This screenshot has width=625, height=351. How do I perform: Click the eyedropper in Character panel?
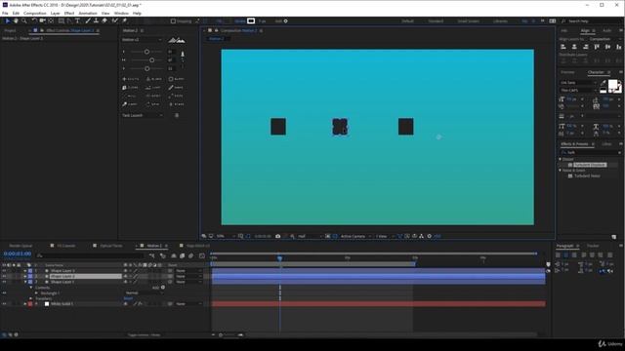[x=604, y=83]
